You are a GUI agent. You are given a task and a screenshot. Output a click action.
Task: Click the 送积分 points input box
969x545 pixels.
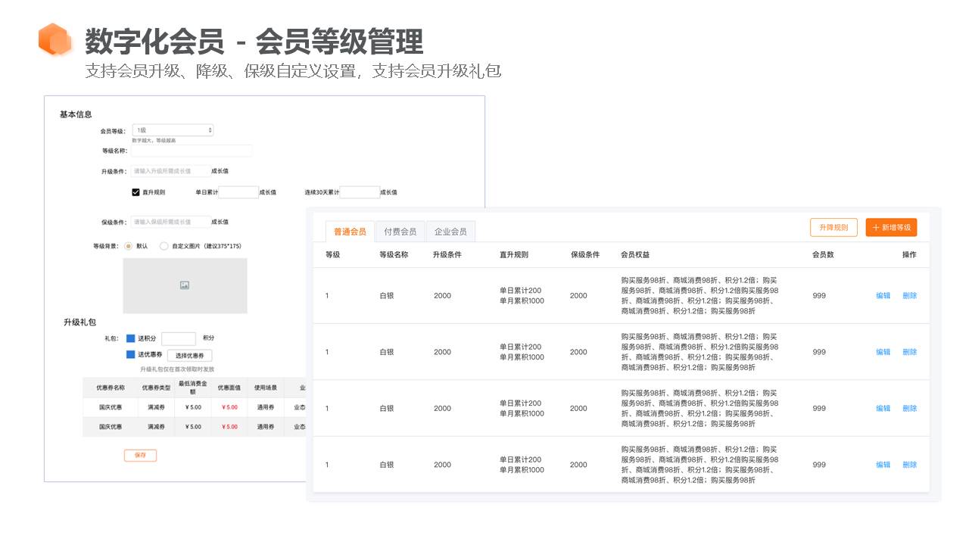179,338
